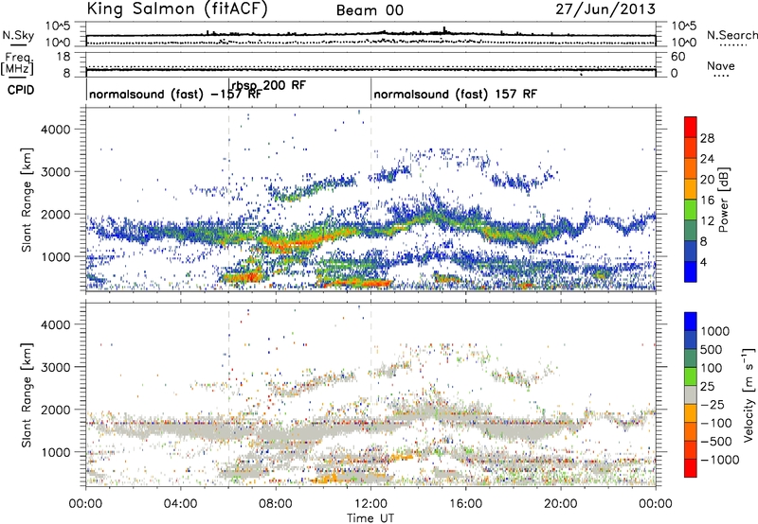This screenshot has width=758, height=524.
Task: Click the 'Slant Range [km]' label of Power plot
Action: [x=27, y=200]
